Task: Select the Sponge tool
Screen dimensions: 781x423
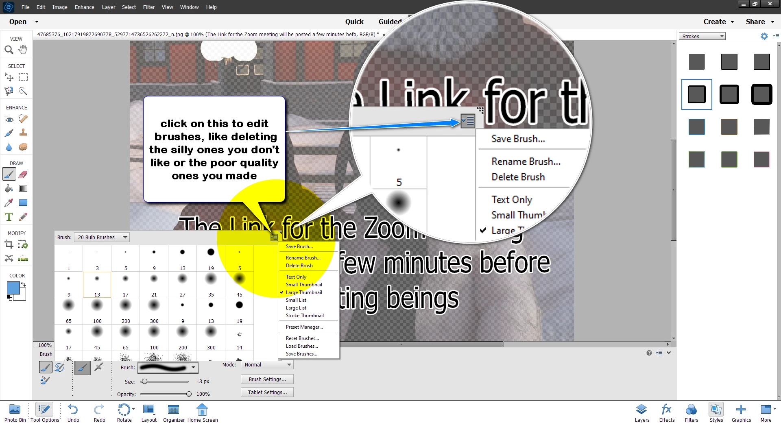Action: tap(23, 147)
